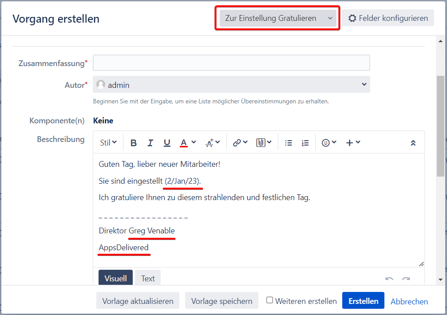This screenshot has height=315, width=447.
Task: Apply underline formatting
Action: pos(167,143)
